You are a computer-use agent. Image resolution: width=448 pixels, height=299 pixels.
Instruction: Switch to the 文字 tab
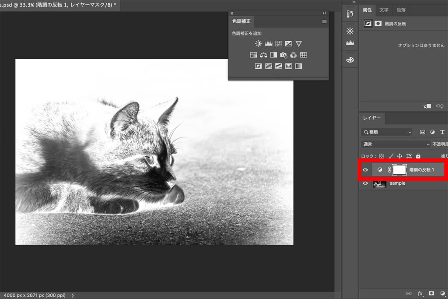click(384, 10)
